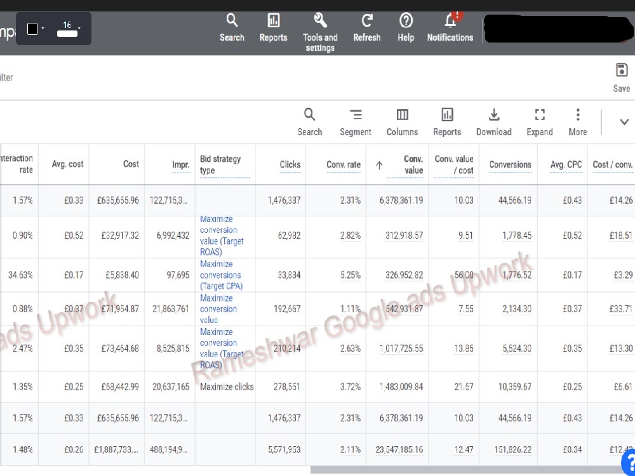
Task: Select the total clicks cell 5,571,953
Action: click(284, 449)
